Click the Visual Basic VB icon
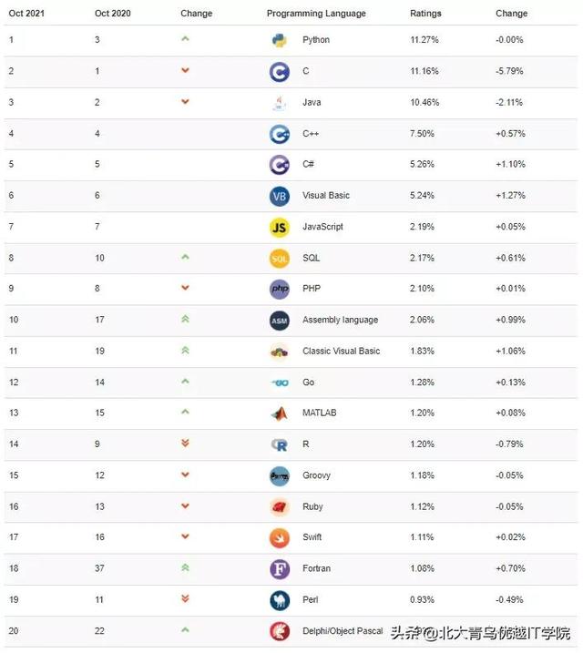 (280, 196)
